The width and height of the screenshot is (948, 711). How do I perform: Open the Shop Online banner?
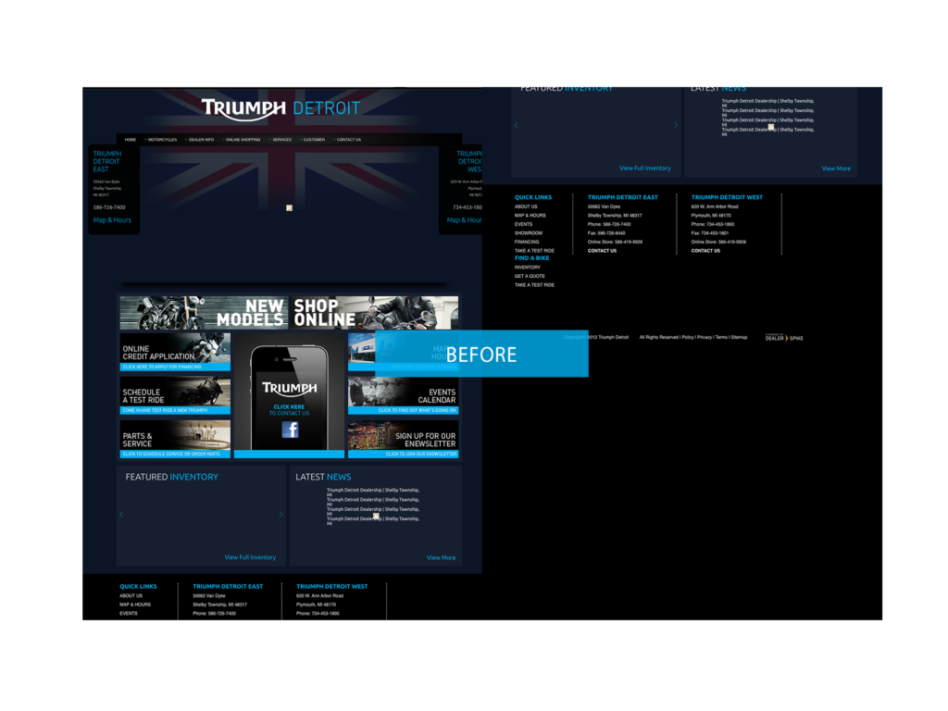(x=374, y=313)
